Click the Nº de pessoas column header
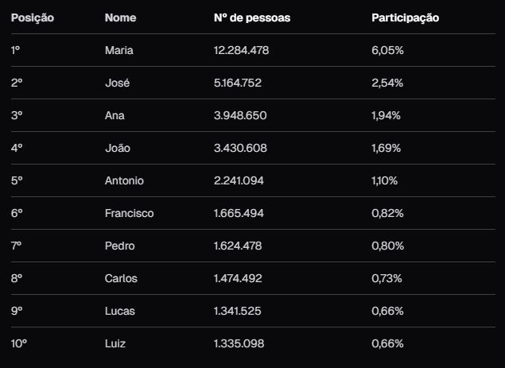Image resolution: width=505 pixels, height=368 pixels. 252,17
